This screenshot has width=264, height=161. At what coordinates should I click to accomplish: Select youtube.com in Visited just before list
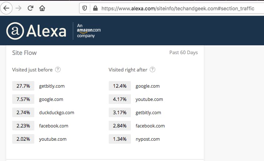click(53, 139)
